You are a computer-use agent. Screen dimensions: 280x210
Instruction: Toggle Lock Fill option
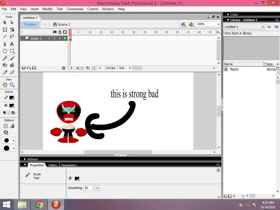tap(12, 126)
